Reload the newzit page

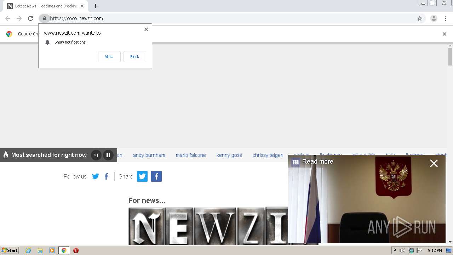(x=30, y=18)
